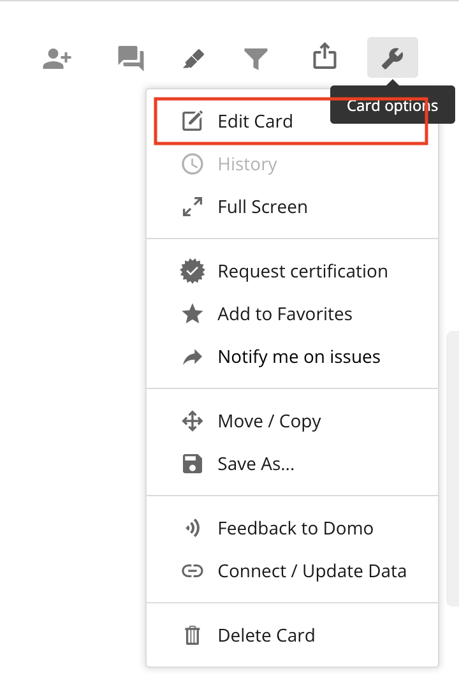Add this card to Favorites
Viewport: 459px width, 685px height.
point(285,314)
